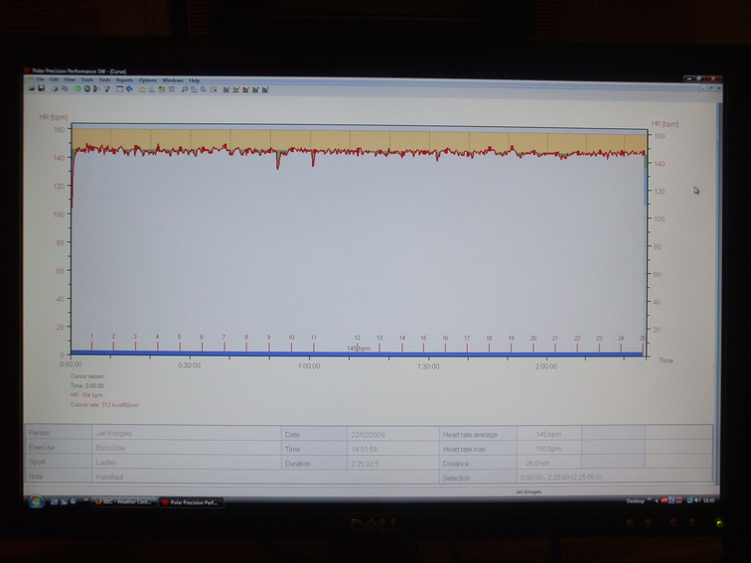Click the second bar-chart report icon

pyautogui.click(x=236, y=89)
